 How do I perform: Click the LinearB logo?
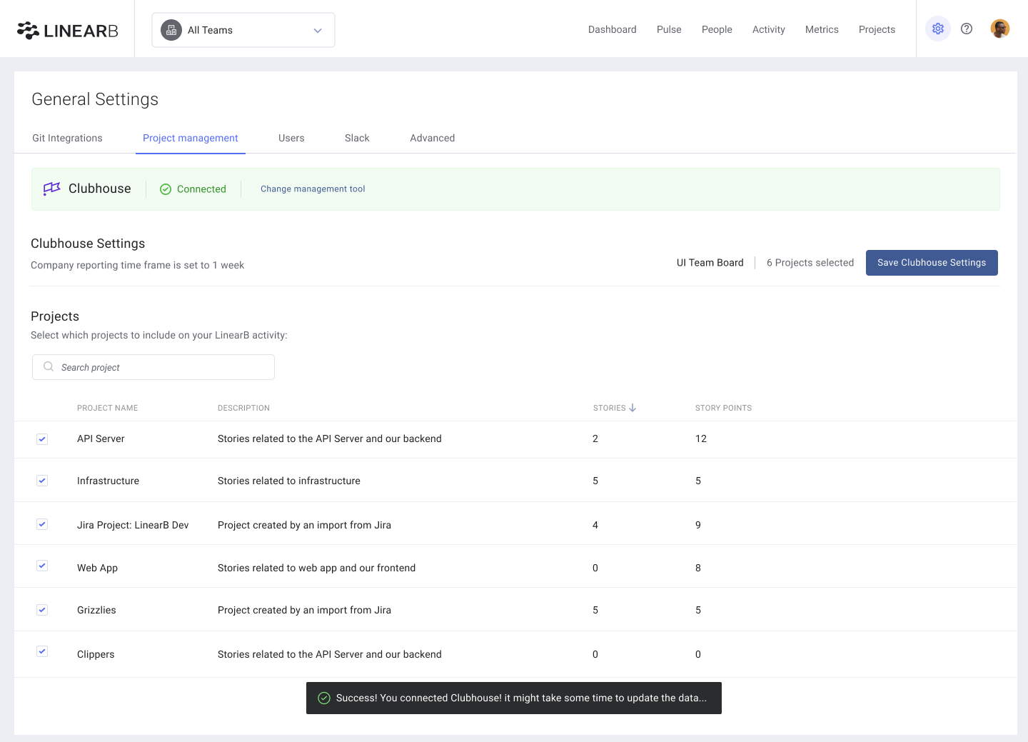pyautogui.click(x=68, y=30)
